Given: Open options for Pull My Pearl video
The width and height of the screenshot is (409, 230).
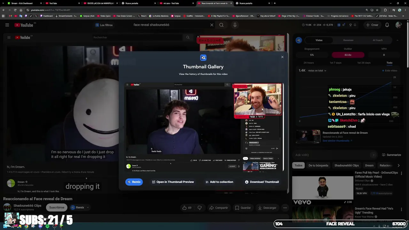Looking at the screenshot, I should pyautogui.click(x=402, y=173).
